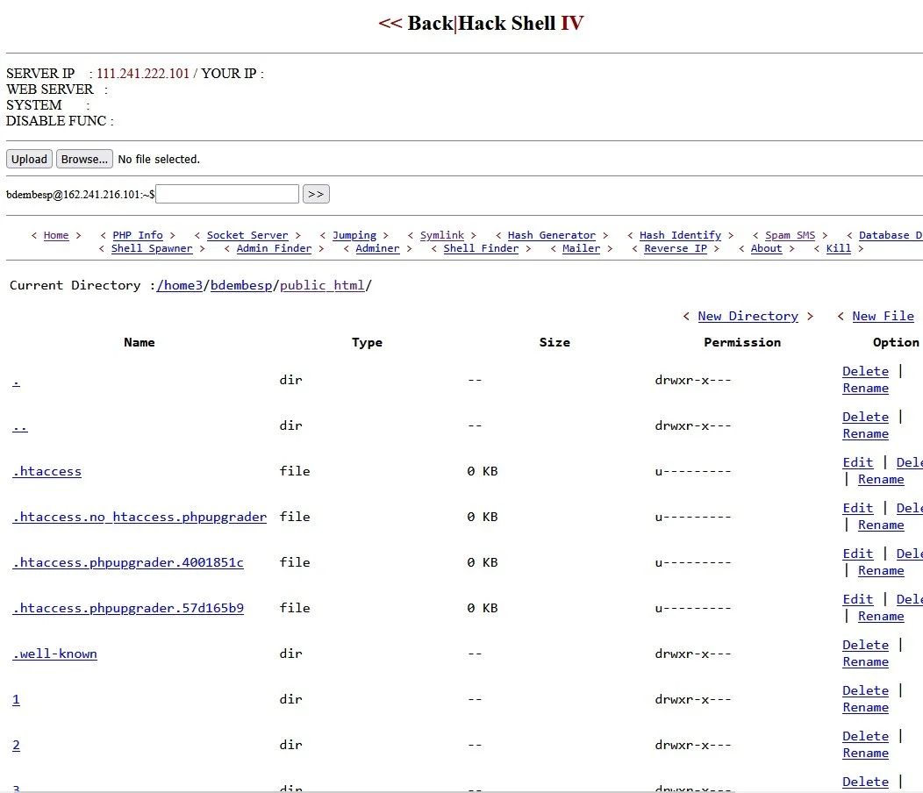Click the command input field
Image resolution: width=923 pixels, height=793 pixels.
[x=226, y=193]
